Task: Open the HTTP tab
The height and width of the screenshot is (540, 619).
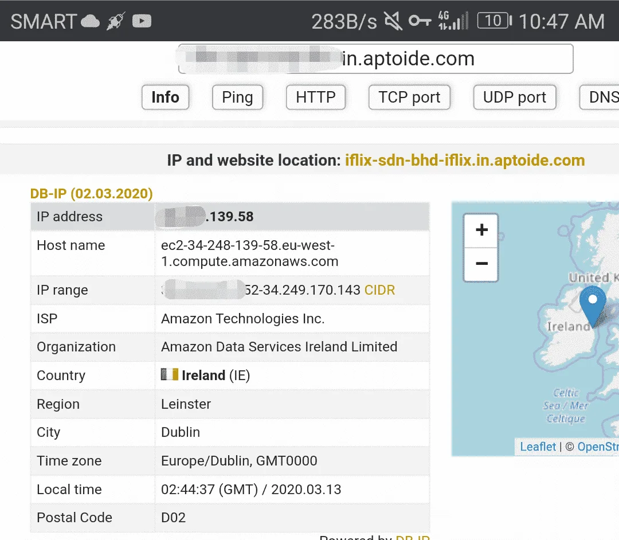Action: pos(315,97)
